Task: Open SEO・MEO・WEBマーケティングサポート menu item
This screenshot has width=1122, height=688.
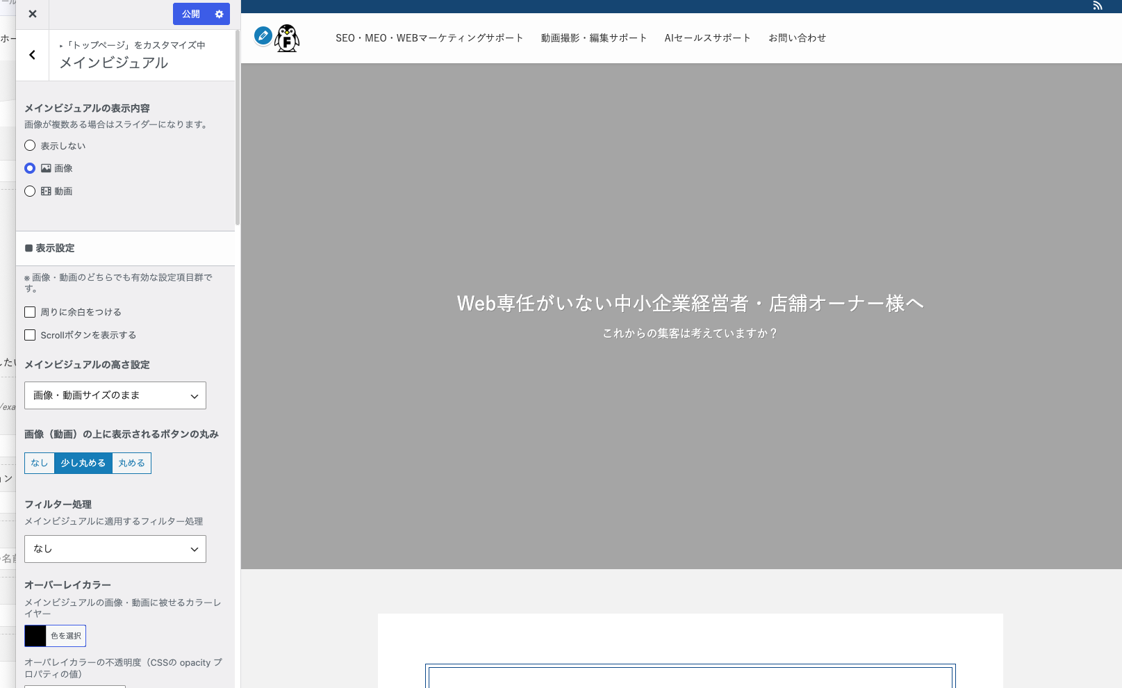Action: [x=429, y=38]
